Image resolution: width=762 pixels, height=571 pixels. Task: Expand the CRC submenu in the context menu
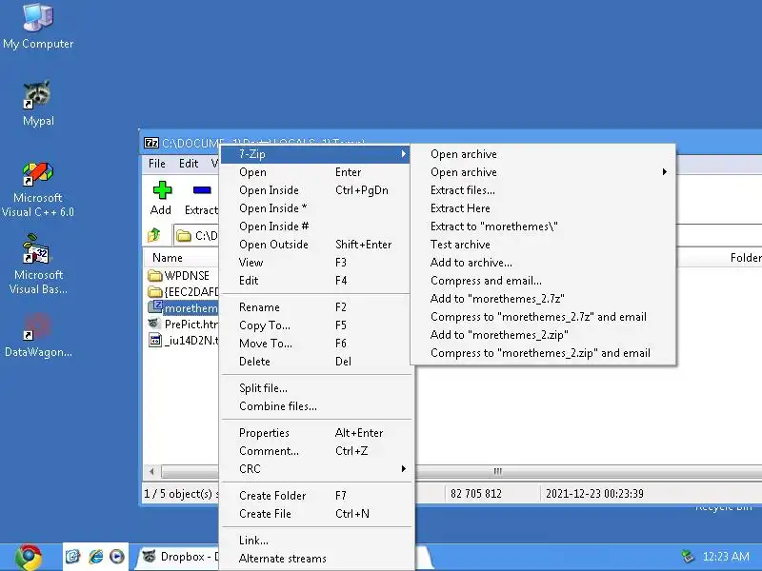315,468
